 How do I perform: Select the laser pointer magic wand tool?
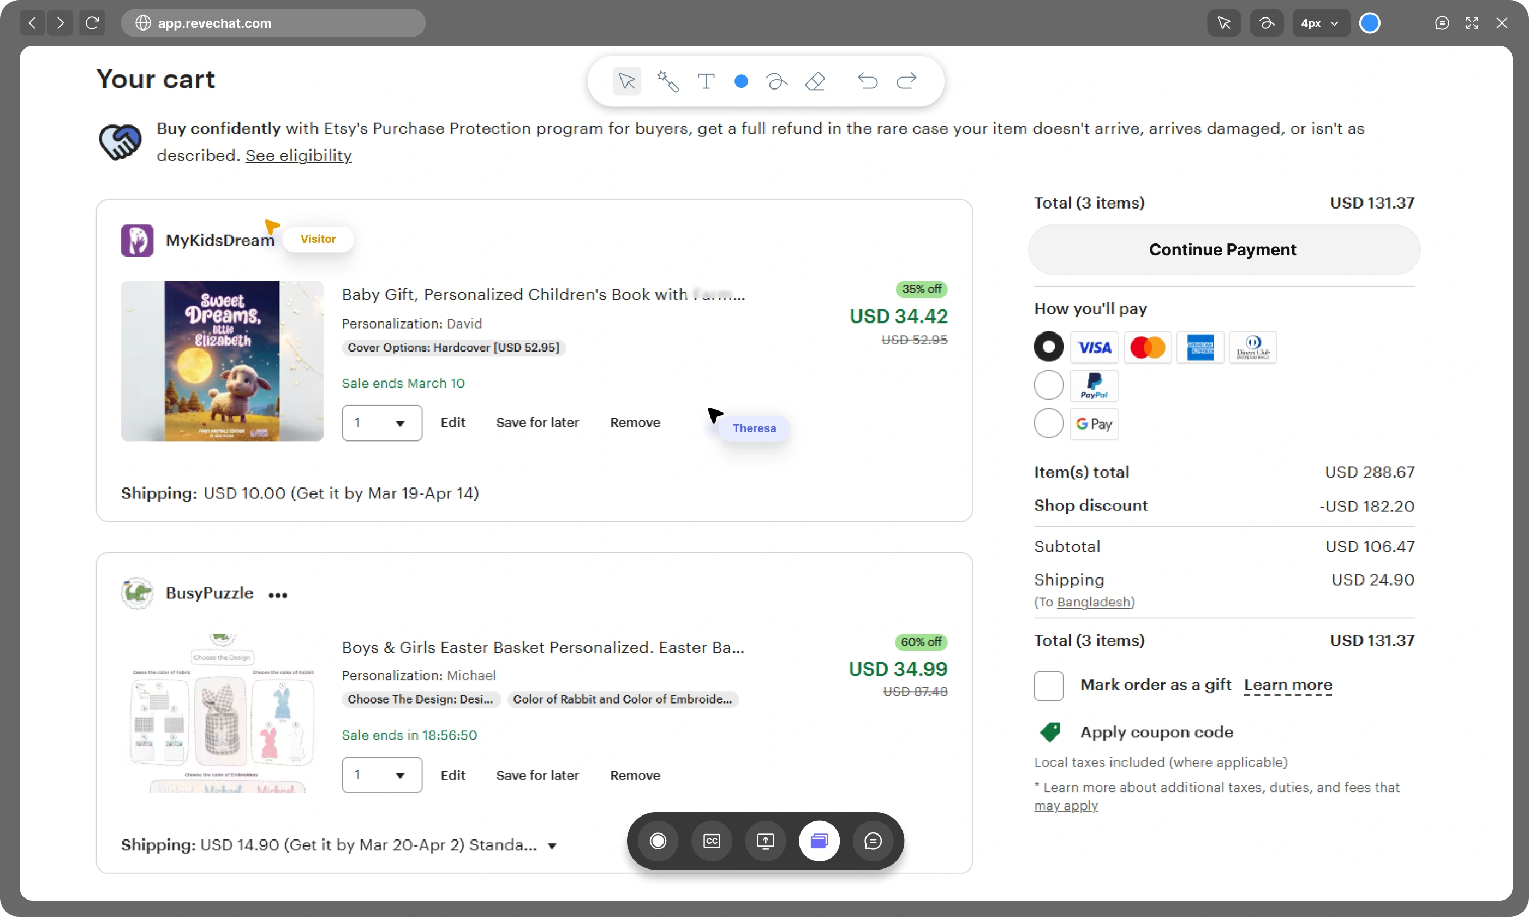coord(667,81)
